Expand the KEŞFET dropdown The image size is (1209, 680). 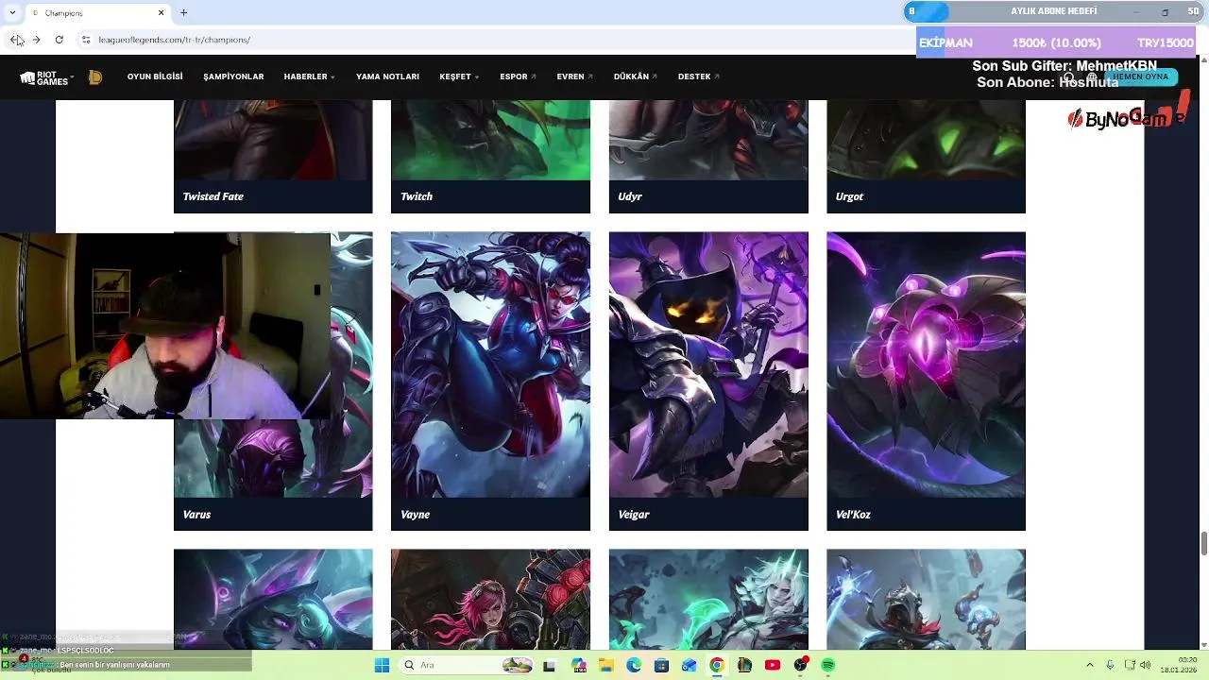point(459,76)
